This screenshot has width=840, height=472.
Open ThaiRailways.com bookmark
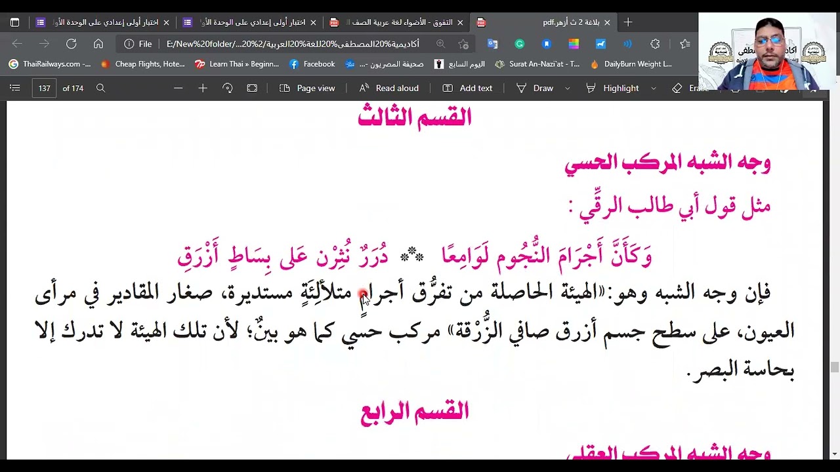point(49,64)
